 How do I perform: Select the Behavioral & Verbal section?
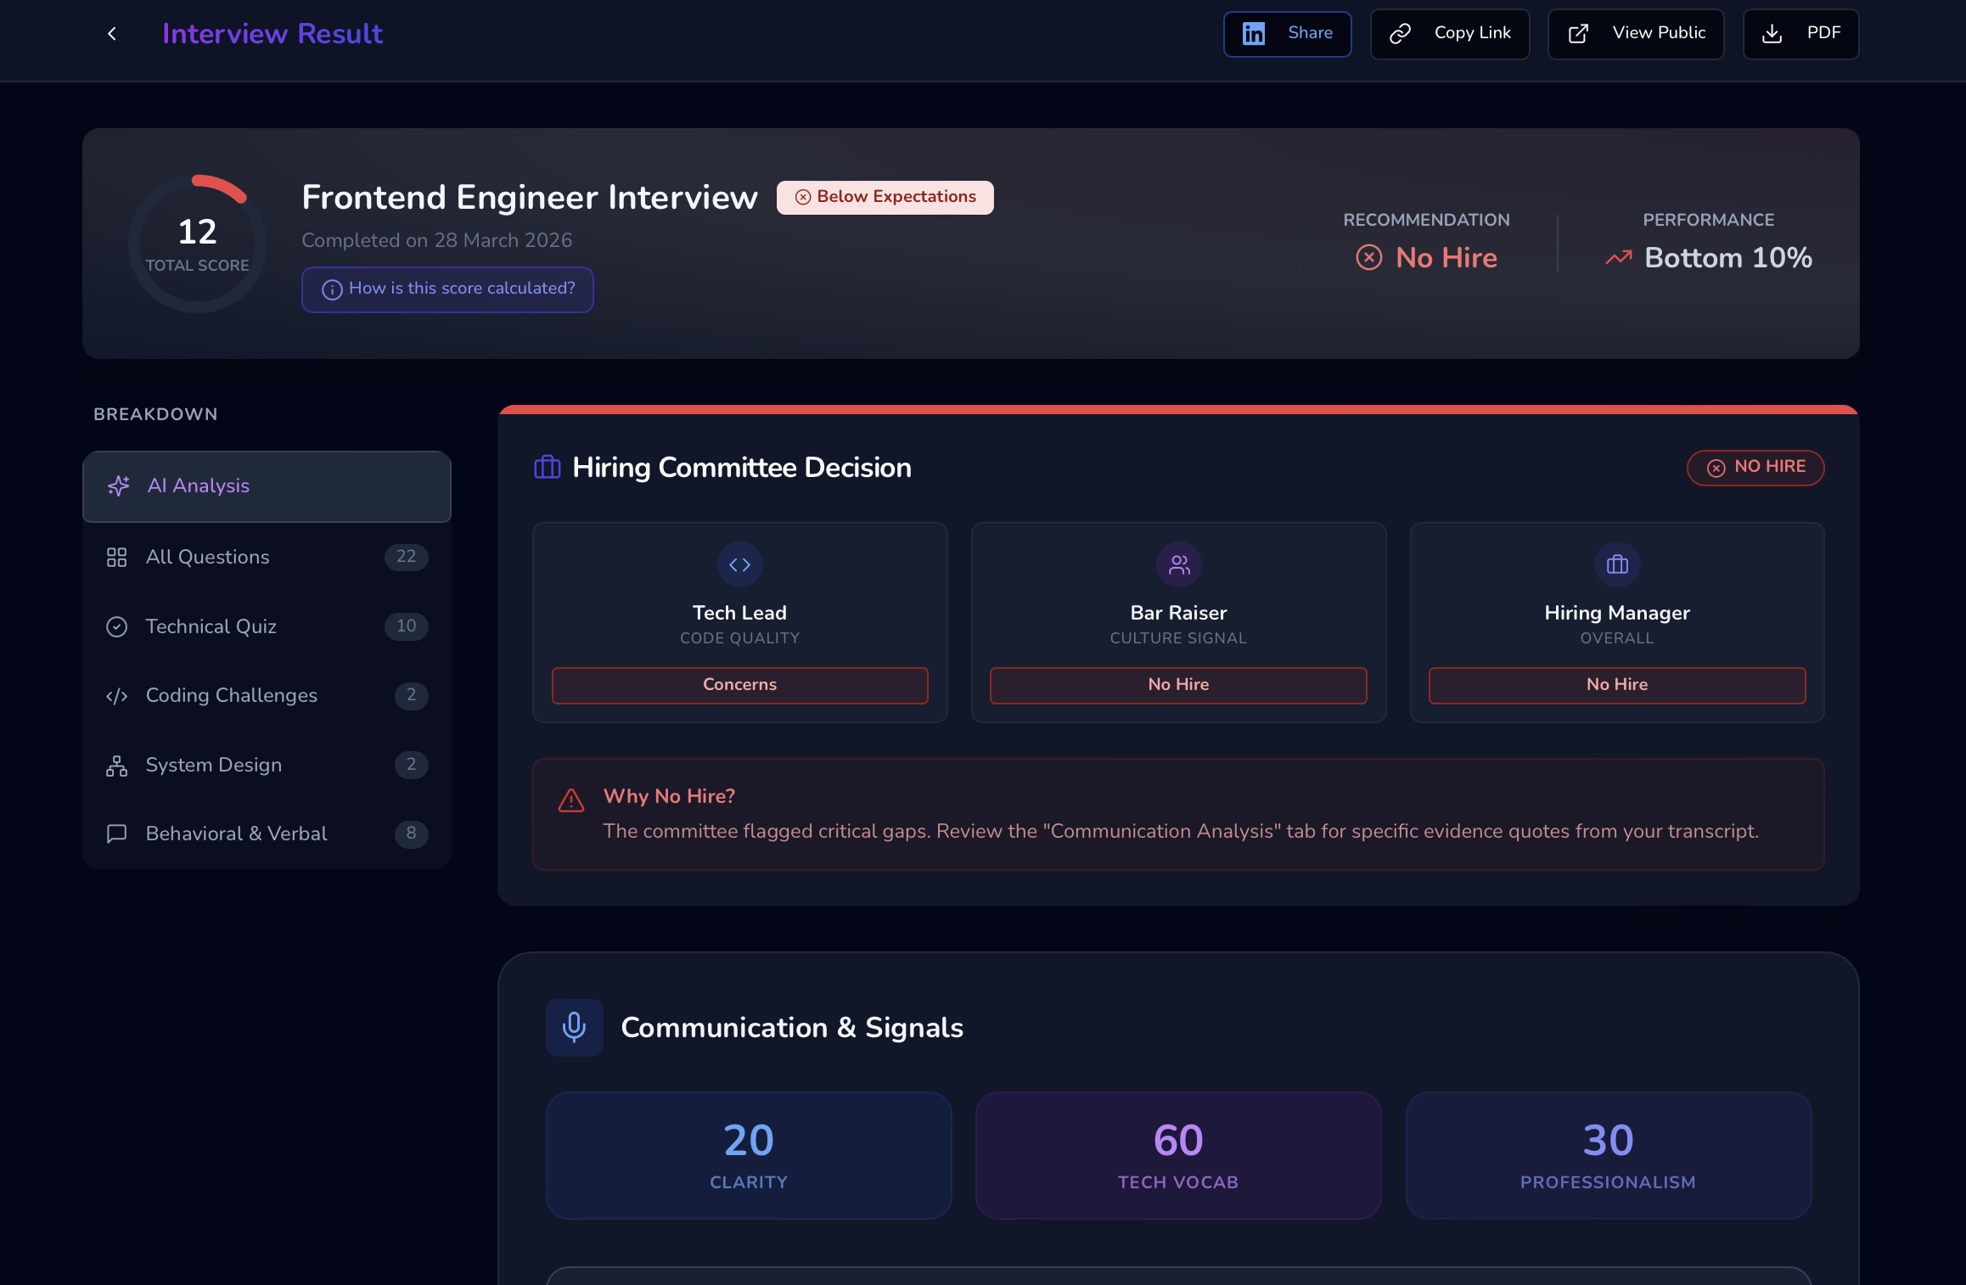235,833
